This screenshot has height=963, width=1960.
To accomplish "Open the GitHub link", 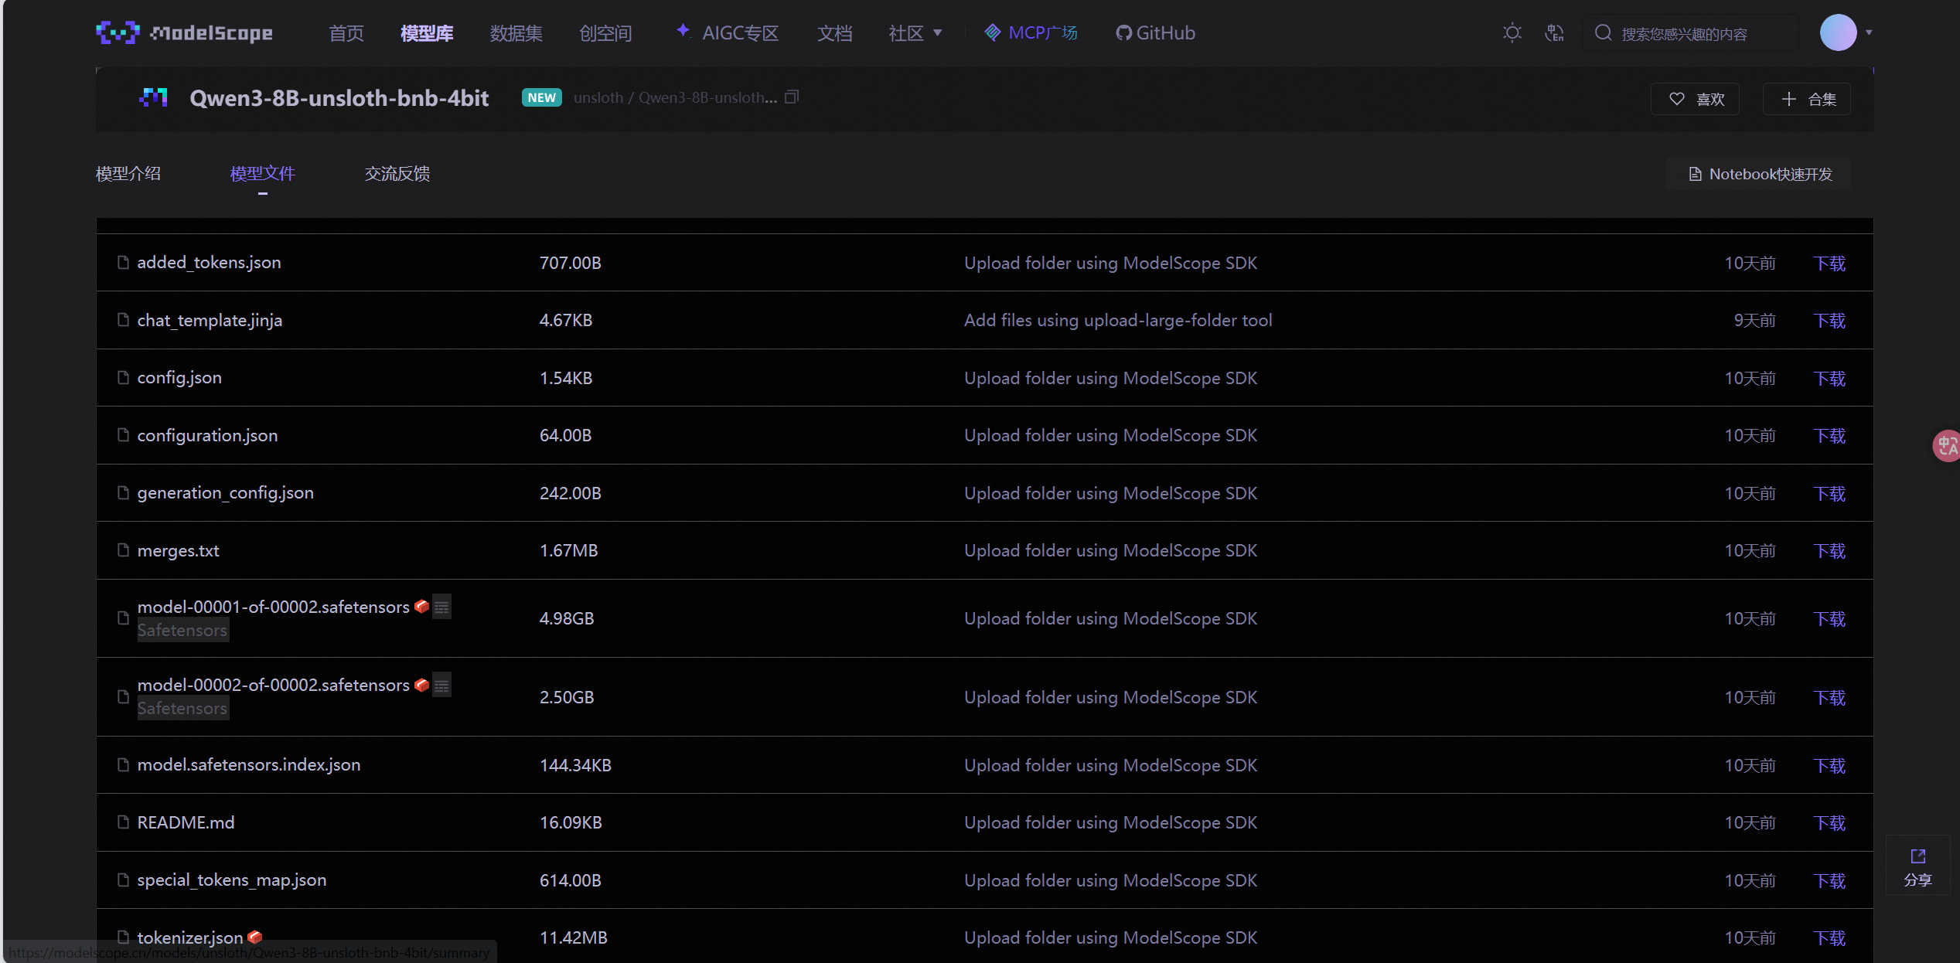I will 1155,33.
